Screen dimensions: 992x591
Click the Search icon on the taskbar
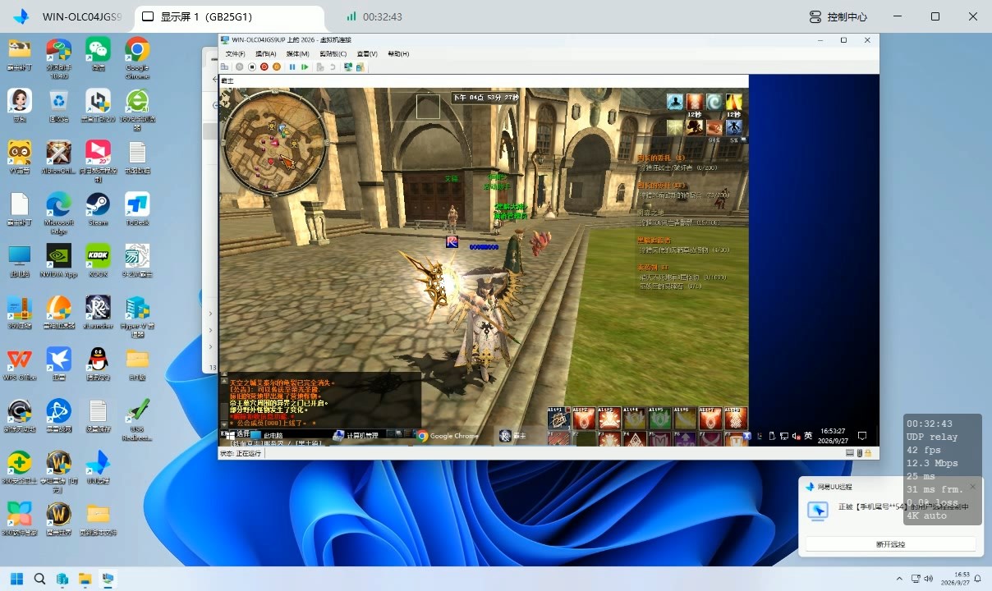pos(39,579)
